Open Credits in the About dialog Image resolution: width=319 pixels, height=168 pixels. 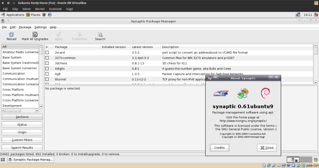pos(220,148)
